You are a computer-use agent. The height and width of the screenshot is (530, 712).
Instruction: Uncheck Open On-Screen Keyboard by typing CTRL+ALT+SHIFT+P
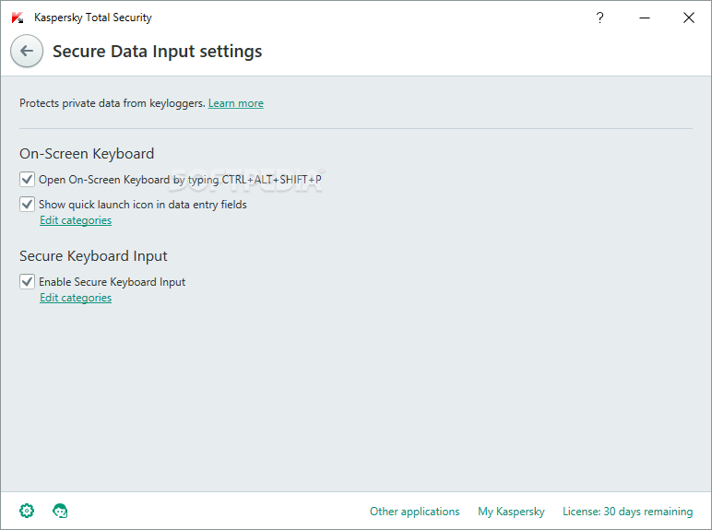(x=28, y=179)
